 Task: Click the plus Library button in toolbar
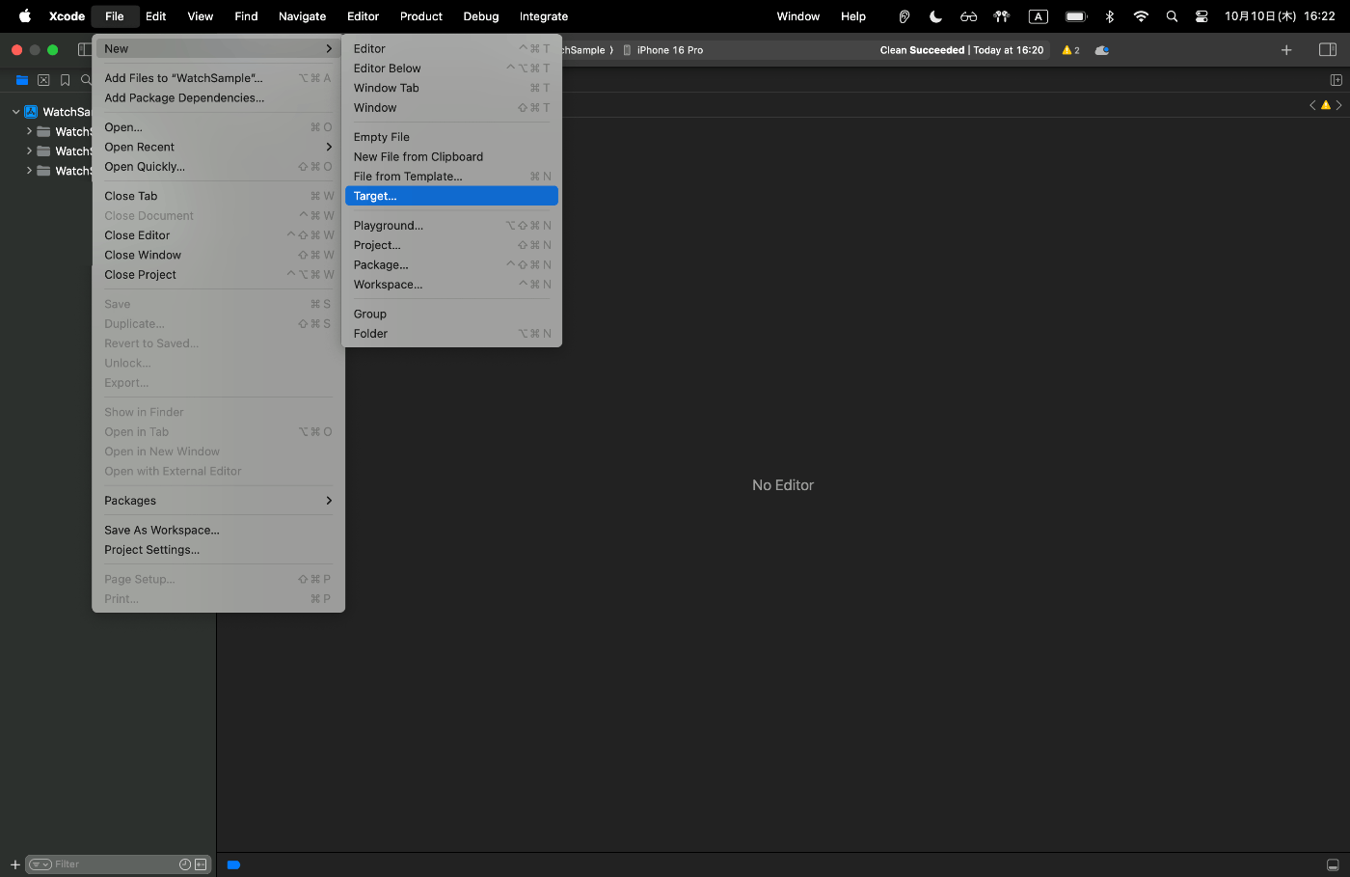1286,50
